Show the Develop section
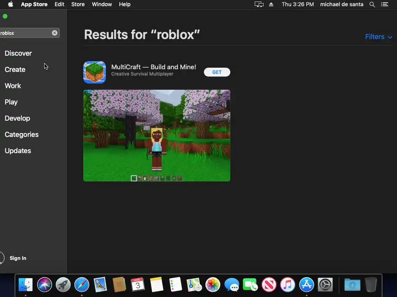This screenshot has width=397, height=297. pyautogui.click(x=17, y=118)
